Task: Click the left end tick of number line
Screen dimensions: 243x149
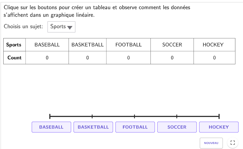Action: (50, 116)
